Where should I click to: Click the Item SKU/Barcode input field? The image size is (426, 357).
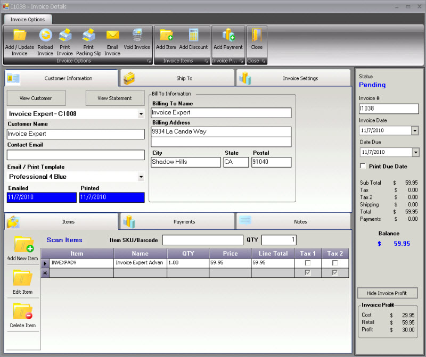coord(203,240)
